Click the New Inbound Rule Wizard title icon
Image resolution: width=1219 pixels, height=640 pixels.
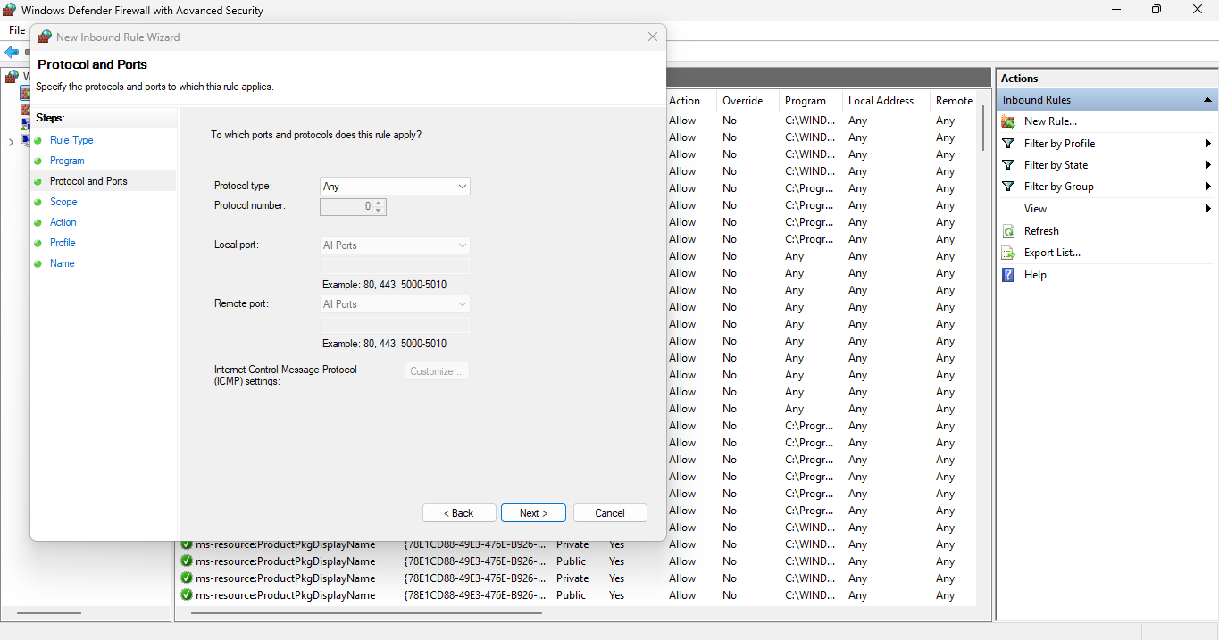45,37
